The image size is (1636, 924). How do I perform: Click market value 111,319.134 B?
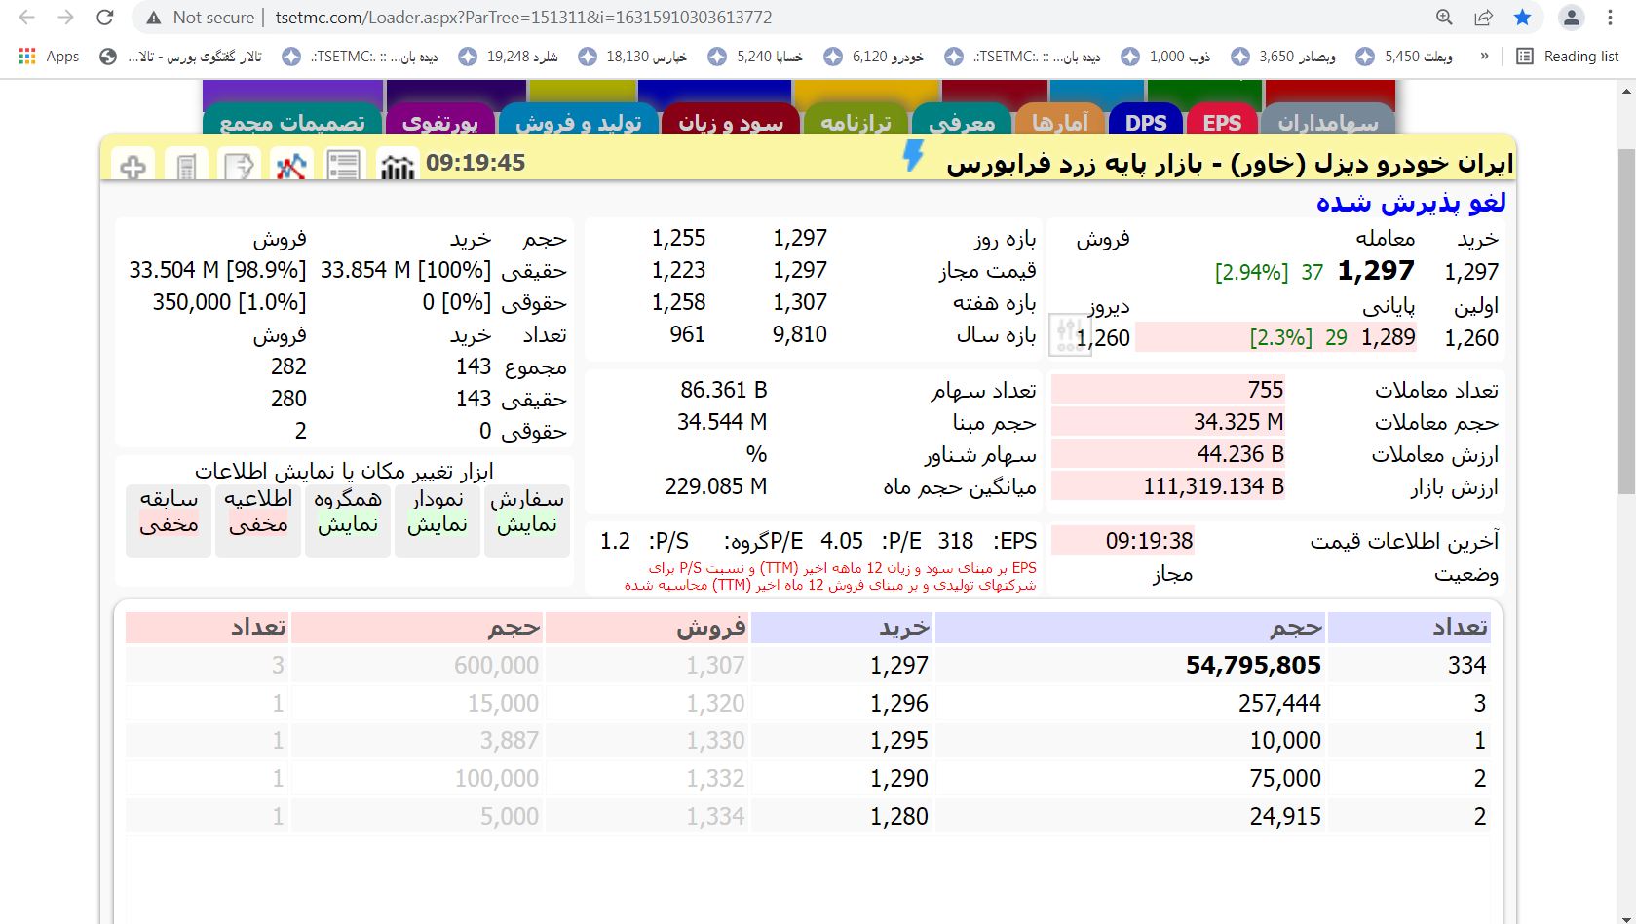point(1213,486)
